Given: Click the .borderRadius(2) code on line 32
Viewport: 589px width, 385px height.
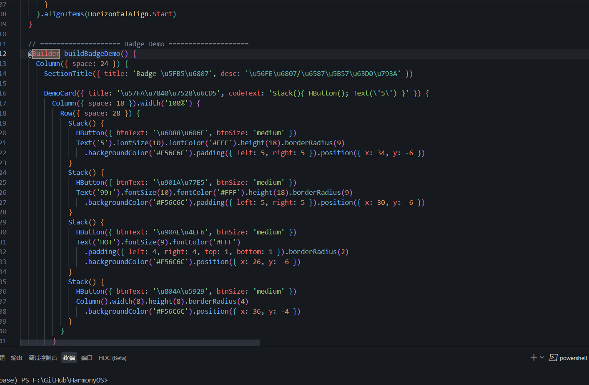Looking at the screenshot, I should click(x=317, y=252).
